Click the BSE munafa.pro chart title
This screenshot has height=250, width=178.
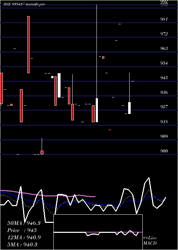click(x=24, y=4)
